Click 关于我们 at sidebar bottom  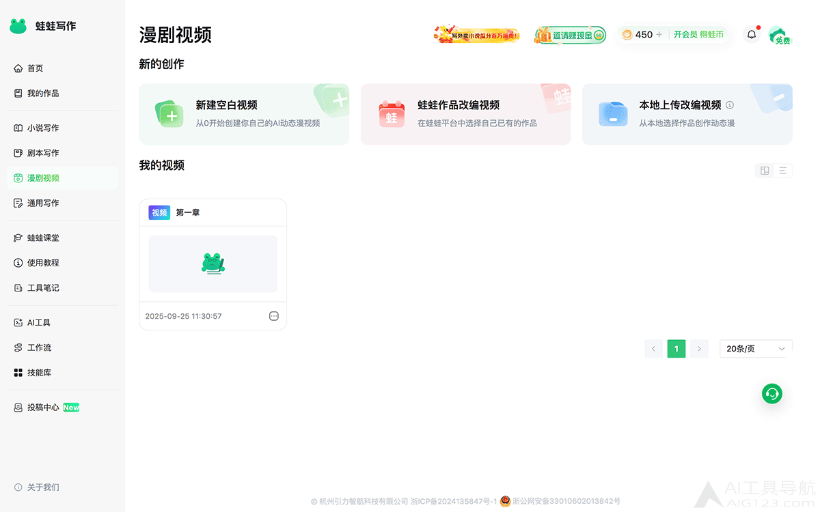(37, 487)
